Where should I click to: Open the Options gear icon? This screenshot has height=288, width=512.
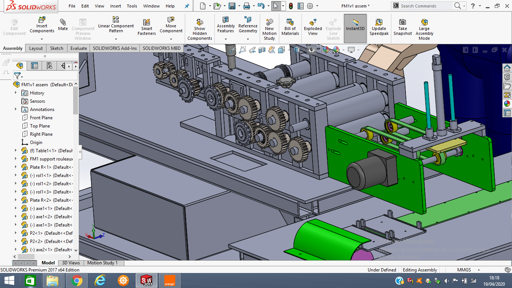pyautogui.click(x=310, y=6)
